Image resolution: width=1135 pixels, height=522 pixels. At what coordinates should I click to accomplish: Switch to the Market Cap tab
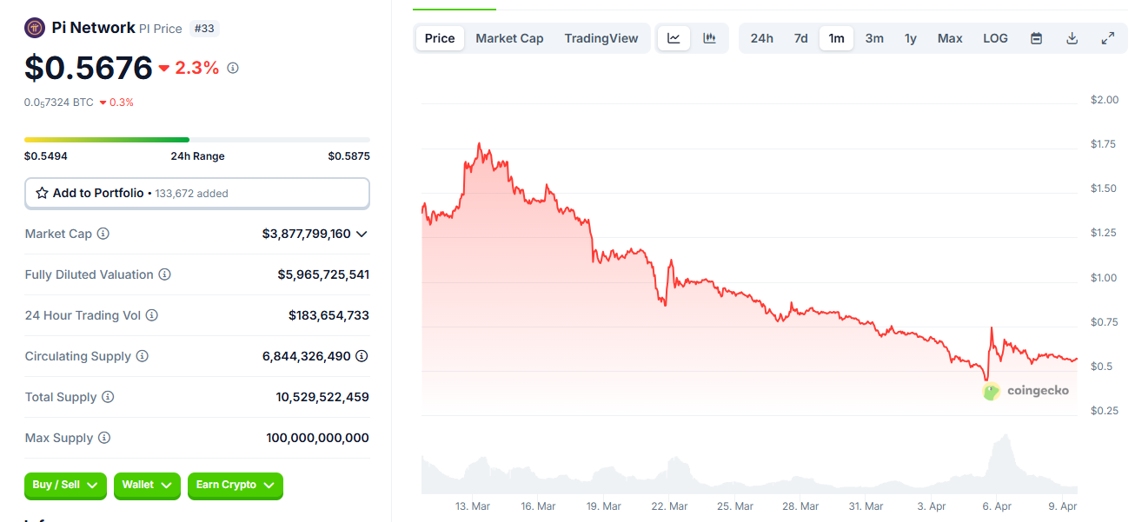[x=508, y=37]
